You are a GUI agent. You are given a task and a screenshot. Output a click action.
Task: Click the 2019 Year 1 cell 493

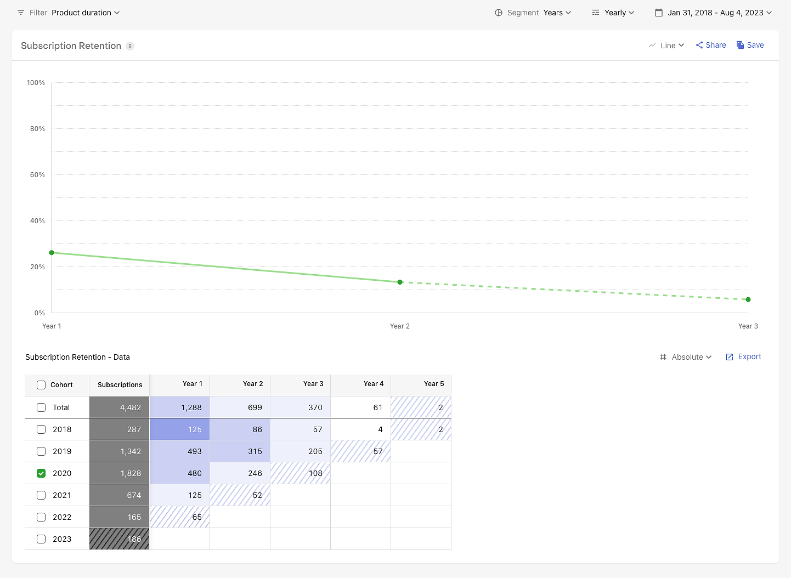180,451
